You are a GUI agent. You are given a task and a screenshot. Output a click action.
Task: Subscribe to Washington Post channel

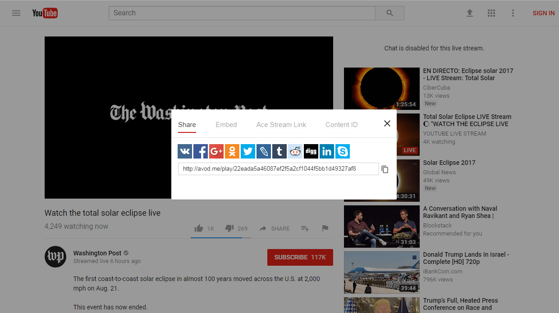[300, 257]
